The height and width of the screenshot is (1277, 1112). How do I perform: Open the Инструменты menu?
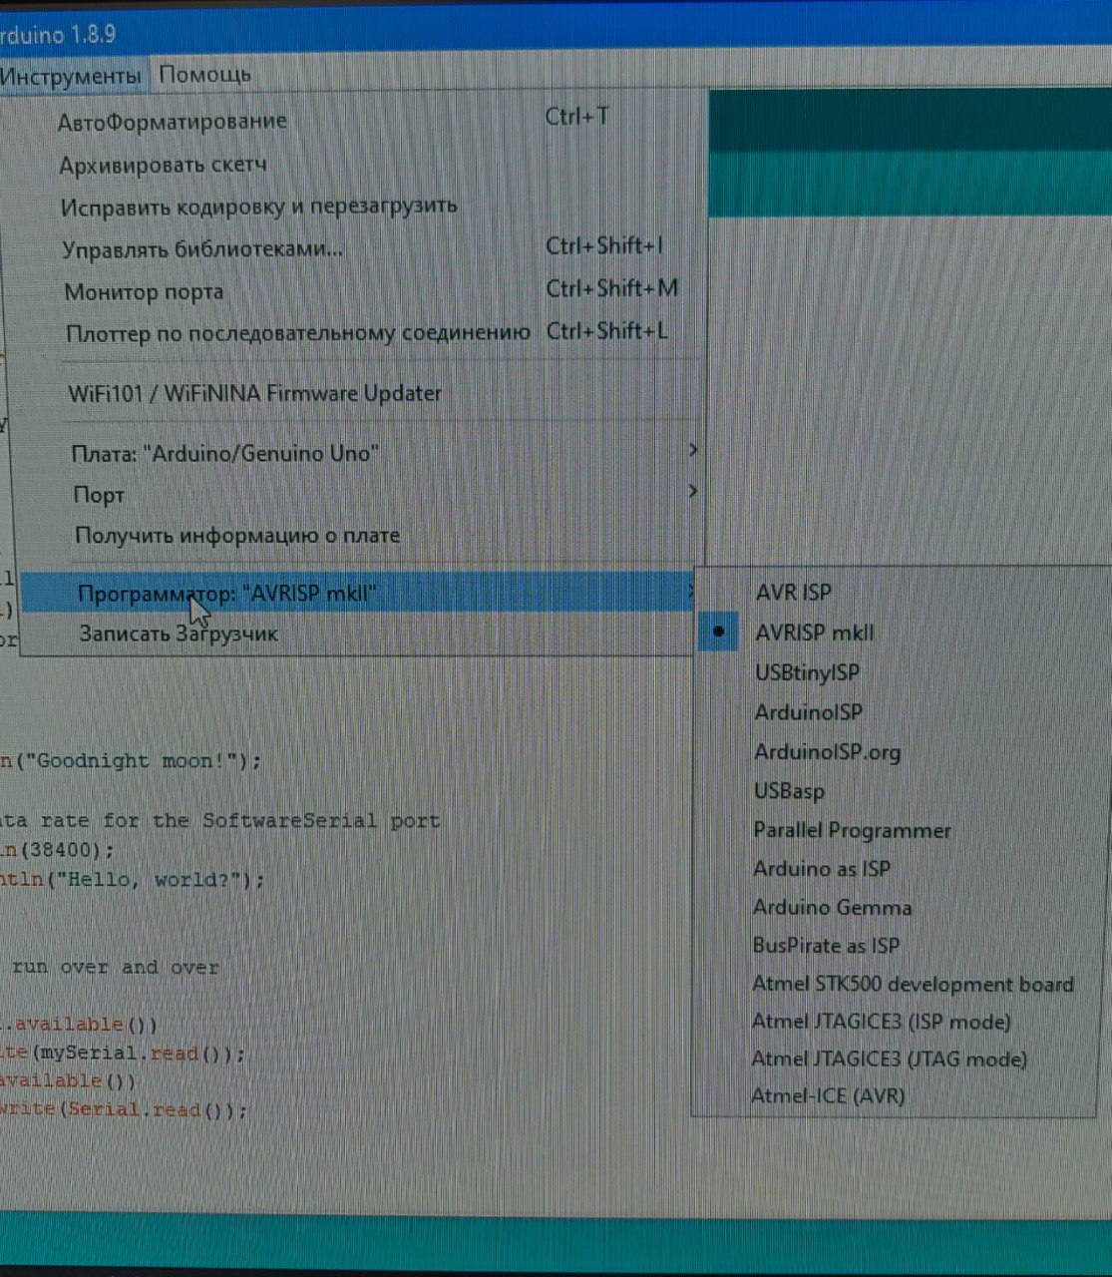click(72, 76)
